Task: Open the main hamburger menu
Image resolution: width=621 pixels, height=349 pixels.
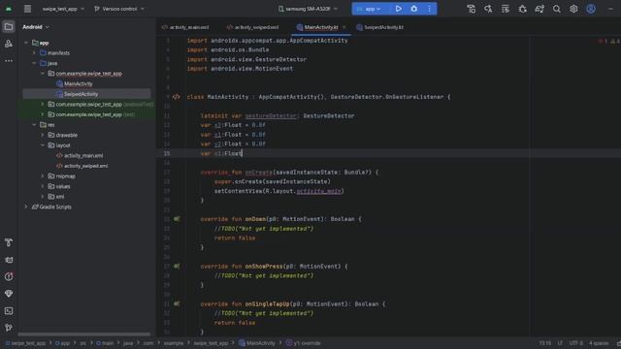Action: 27,9
